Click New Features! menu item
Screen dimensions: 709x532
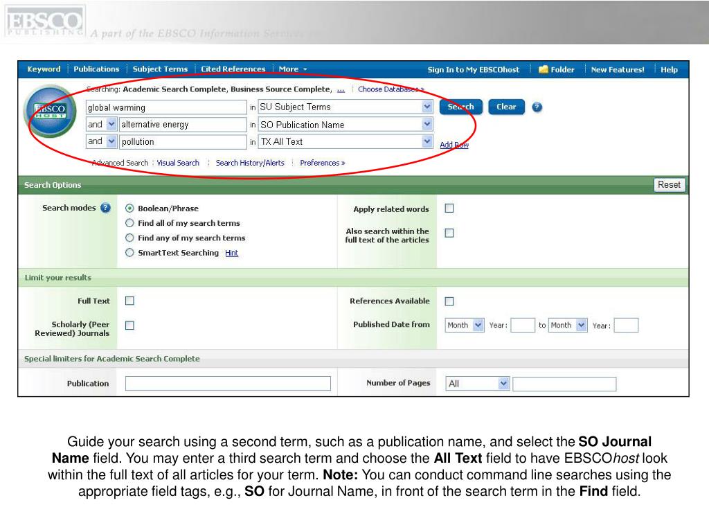click(618, 70)
